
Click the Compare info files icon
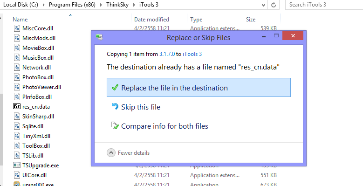115,125
